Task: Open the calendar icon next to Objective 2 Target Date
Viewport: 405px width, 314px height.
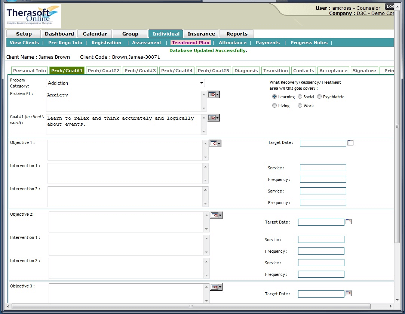Action: 349,221
